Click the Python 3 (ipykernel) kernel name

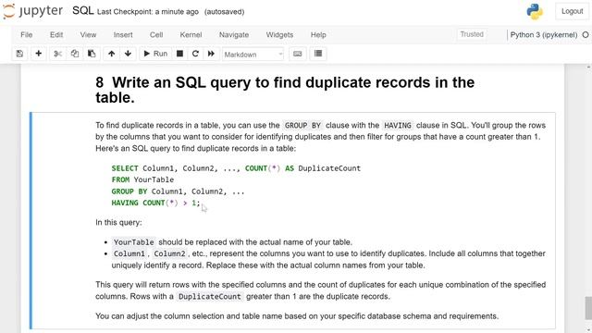[544, 35]
